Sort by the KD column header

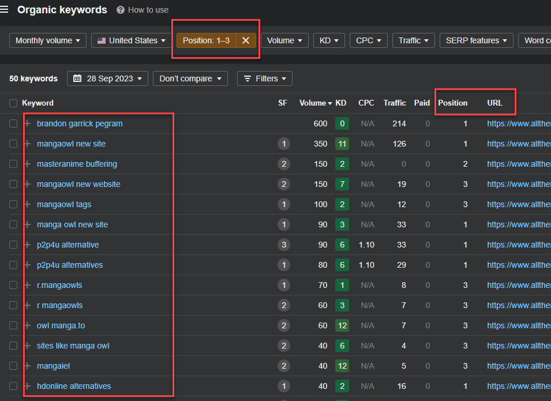pyautogui.click(x=341, y=103)
